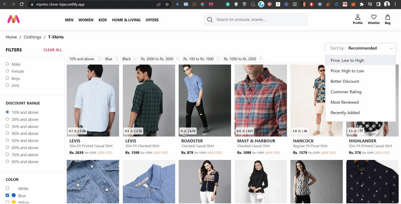Reload the page in browser

point(22,4)
